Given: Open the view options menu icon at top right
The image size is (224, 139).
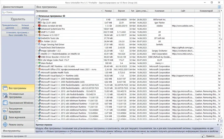Looking at the screenshot, I should click(x=219, y=7).
